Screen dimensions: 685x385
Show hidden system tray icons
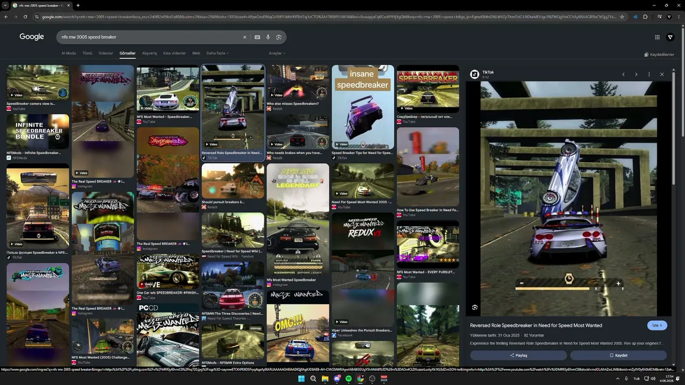click(x=618, y=379)
